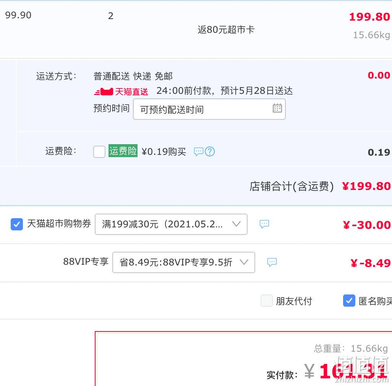Click the item subtotal 199.80 at top

coord(369,17)
